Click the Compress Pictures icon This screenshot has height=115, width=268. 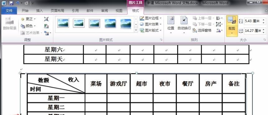46,19
